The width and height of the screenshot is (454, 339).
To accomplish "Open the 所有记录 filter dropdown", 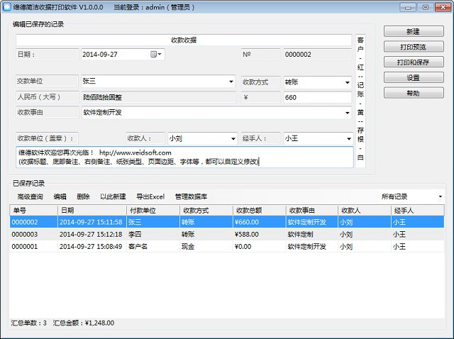I will click(x=440, y=196).
